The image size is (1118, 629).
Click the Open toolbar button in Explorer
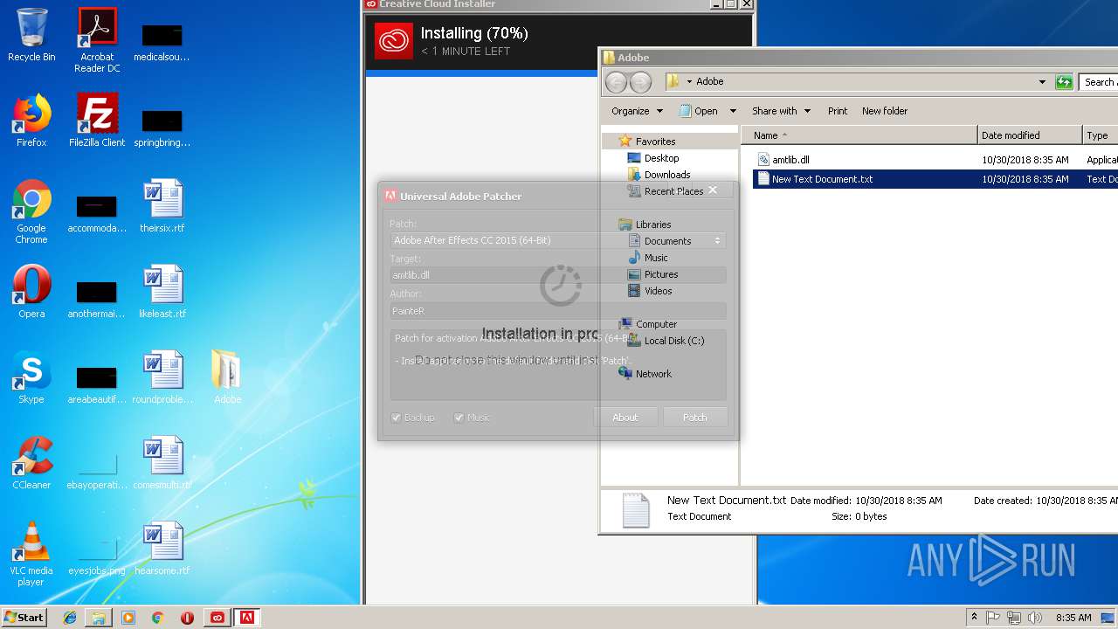pyautogui.click(x=699, y=111)
